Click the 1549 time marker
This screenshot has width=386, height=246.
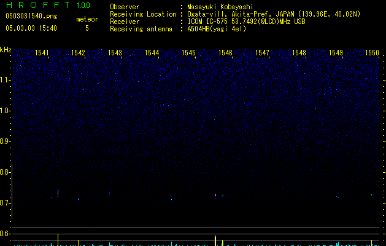(x=336, y=53)
